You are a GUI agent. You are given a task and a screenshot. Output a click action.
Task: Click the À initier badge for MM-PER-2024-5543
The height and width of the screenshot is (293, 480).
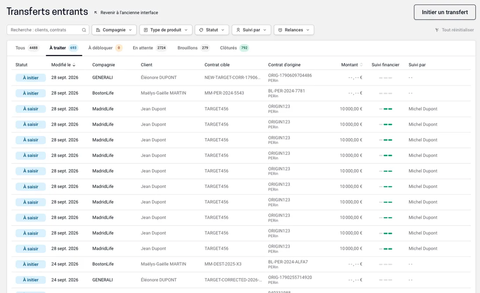pos(31,93)
